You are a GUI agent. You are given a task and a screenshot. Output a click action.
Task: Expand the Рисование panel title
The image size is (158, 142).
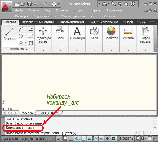(18, 49)
